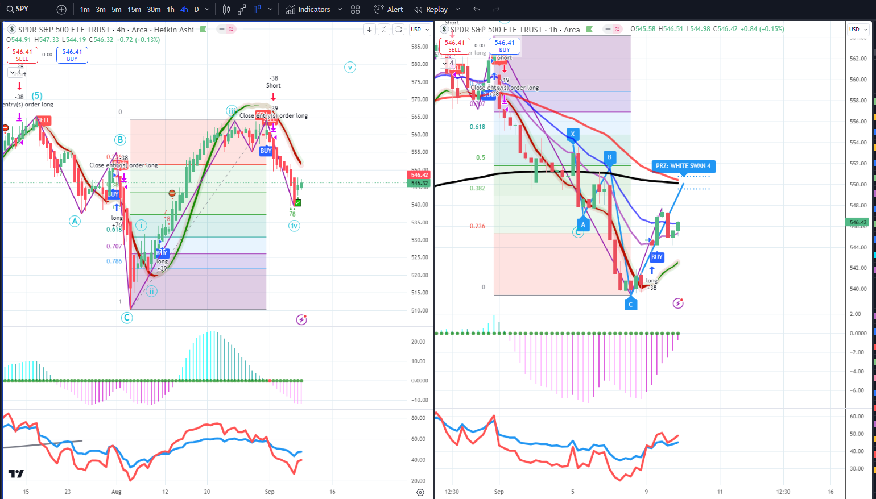
Task: Open USD currency dropdown on 4h chart
Action: (x=420, y=30)
